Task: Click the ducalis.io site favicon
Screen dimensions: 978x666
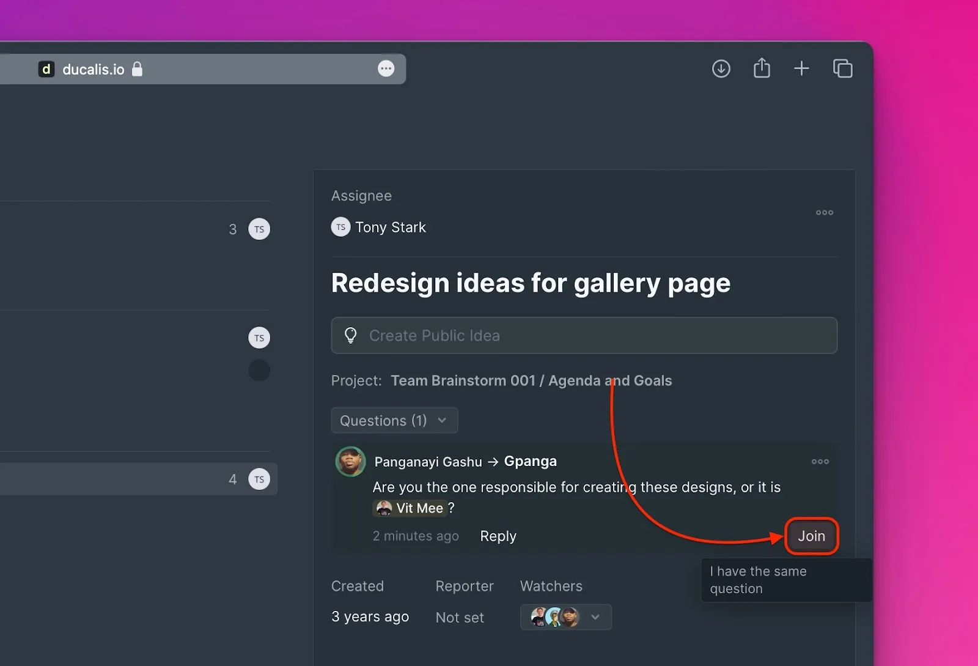Action: (46, 69)
